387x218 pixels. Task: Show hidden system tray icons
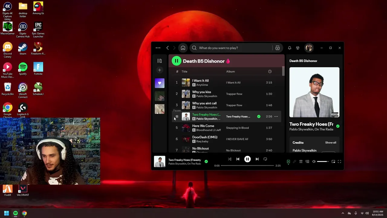pyautogui.click(x=343, y=213)
